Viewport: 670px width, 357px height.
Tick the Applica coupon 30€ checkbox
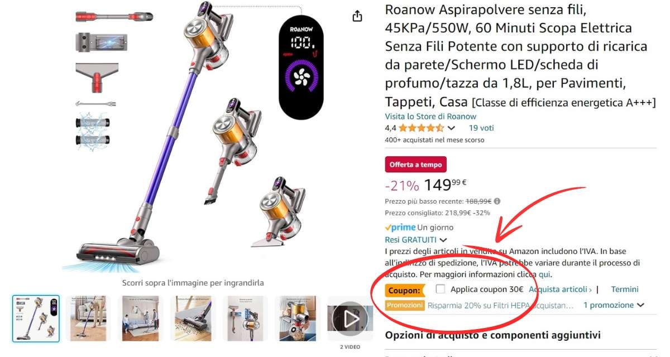tap(441, 289)
